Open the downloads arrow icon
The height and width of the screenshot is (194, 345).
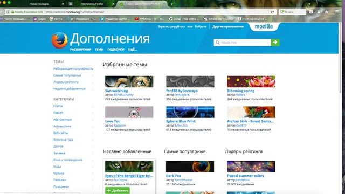click(x=319, y=12)
